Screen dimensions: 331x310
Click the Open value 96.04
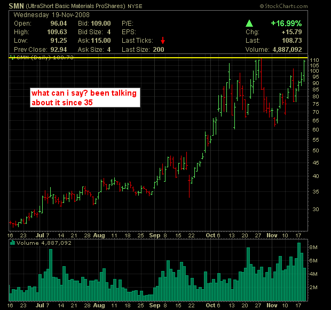tap(59, 24)
